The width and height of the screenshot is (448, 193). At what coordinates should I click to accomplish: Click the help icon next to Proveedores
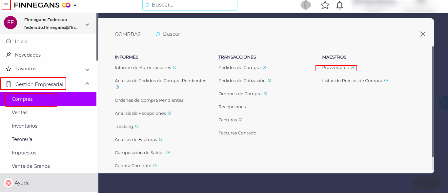352,68
